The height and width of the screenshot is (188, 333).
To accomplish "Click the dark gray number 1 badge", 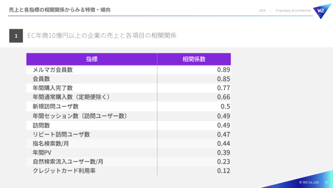I will 16,36.
